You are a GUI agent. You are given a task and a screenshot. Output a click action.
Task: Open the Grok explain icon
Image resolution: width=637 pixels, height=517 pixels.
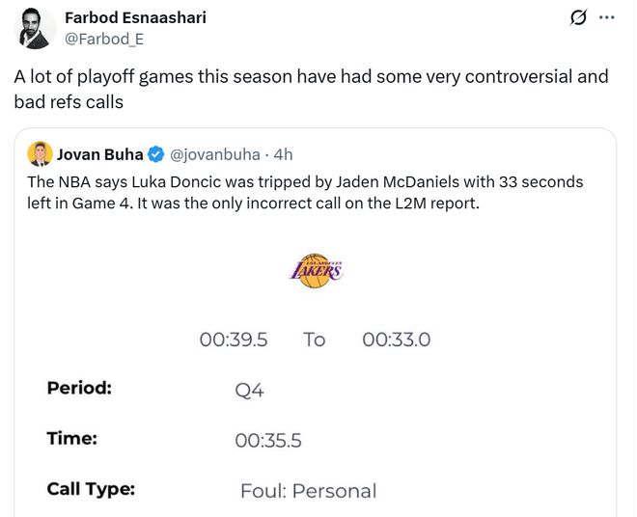pos(579,18)
